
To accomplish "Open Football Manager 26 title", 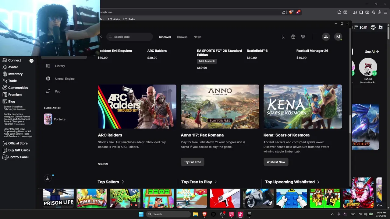I will (x=312, y=51).
